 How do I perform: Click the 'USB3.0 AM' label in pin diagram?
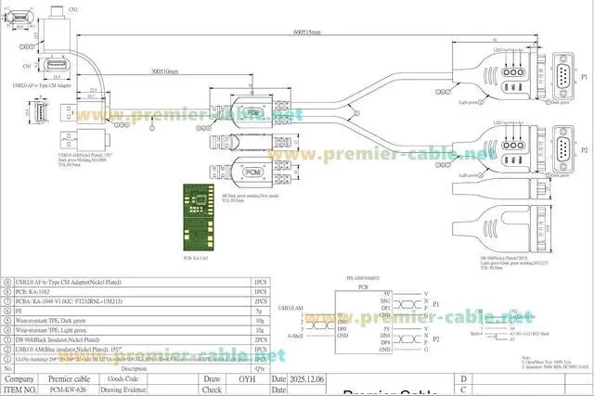coord(291,308)
